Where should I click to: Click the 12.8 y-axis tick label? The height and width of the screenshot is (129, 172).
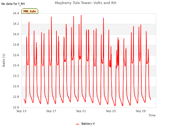click(16, 97)
